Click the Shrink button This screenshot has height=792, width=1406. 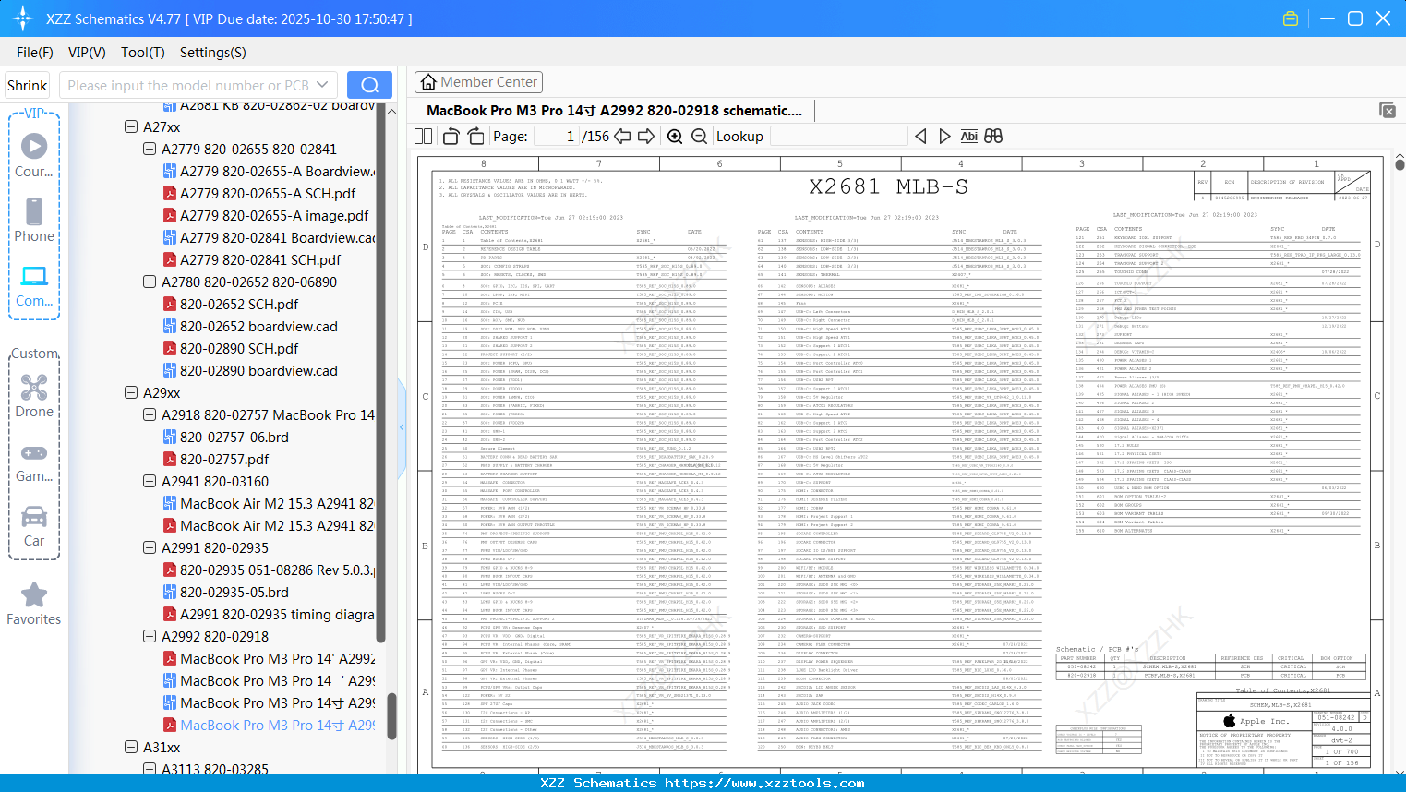click(28, 85)
